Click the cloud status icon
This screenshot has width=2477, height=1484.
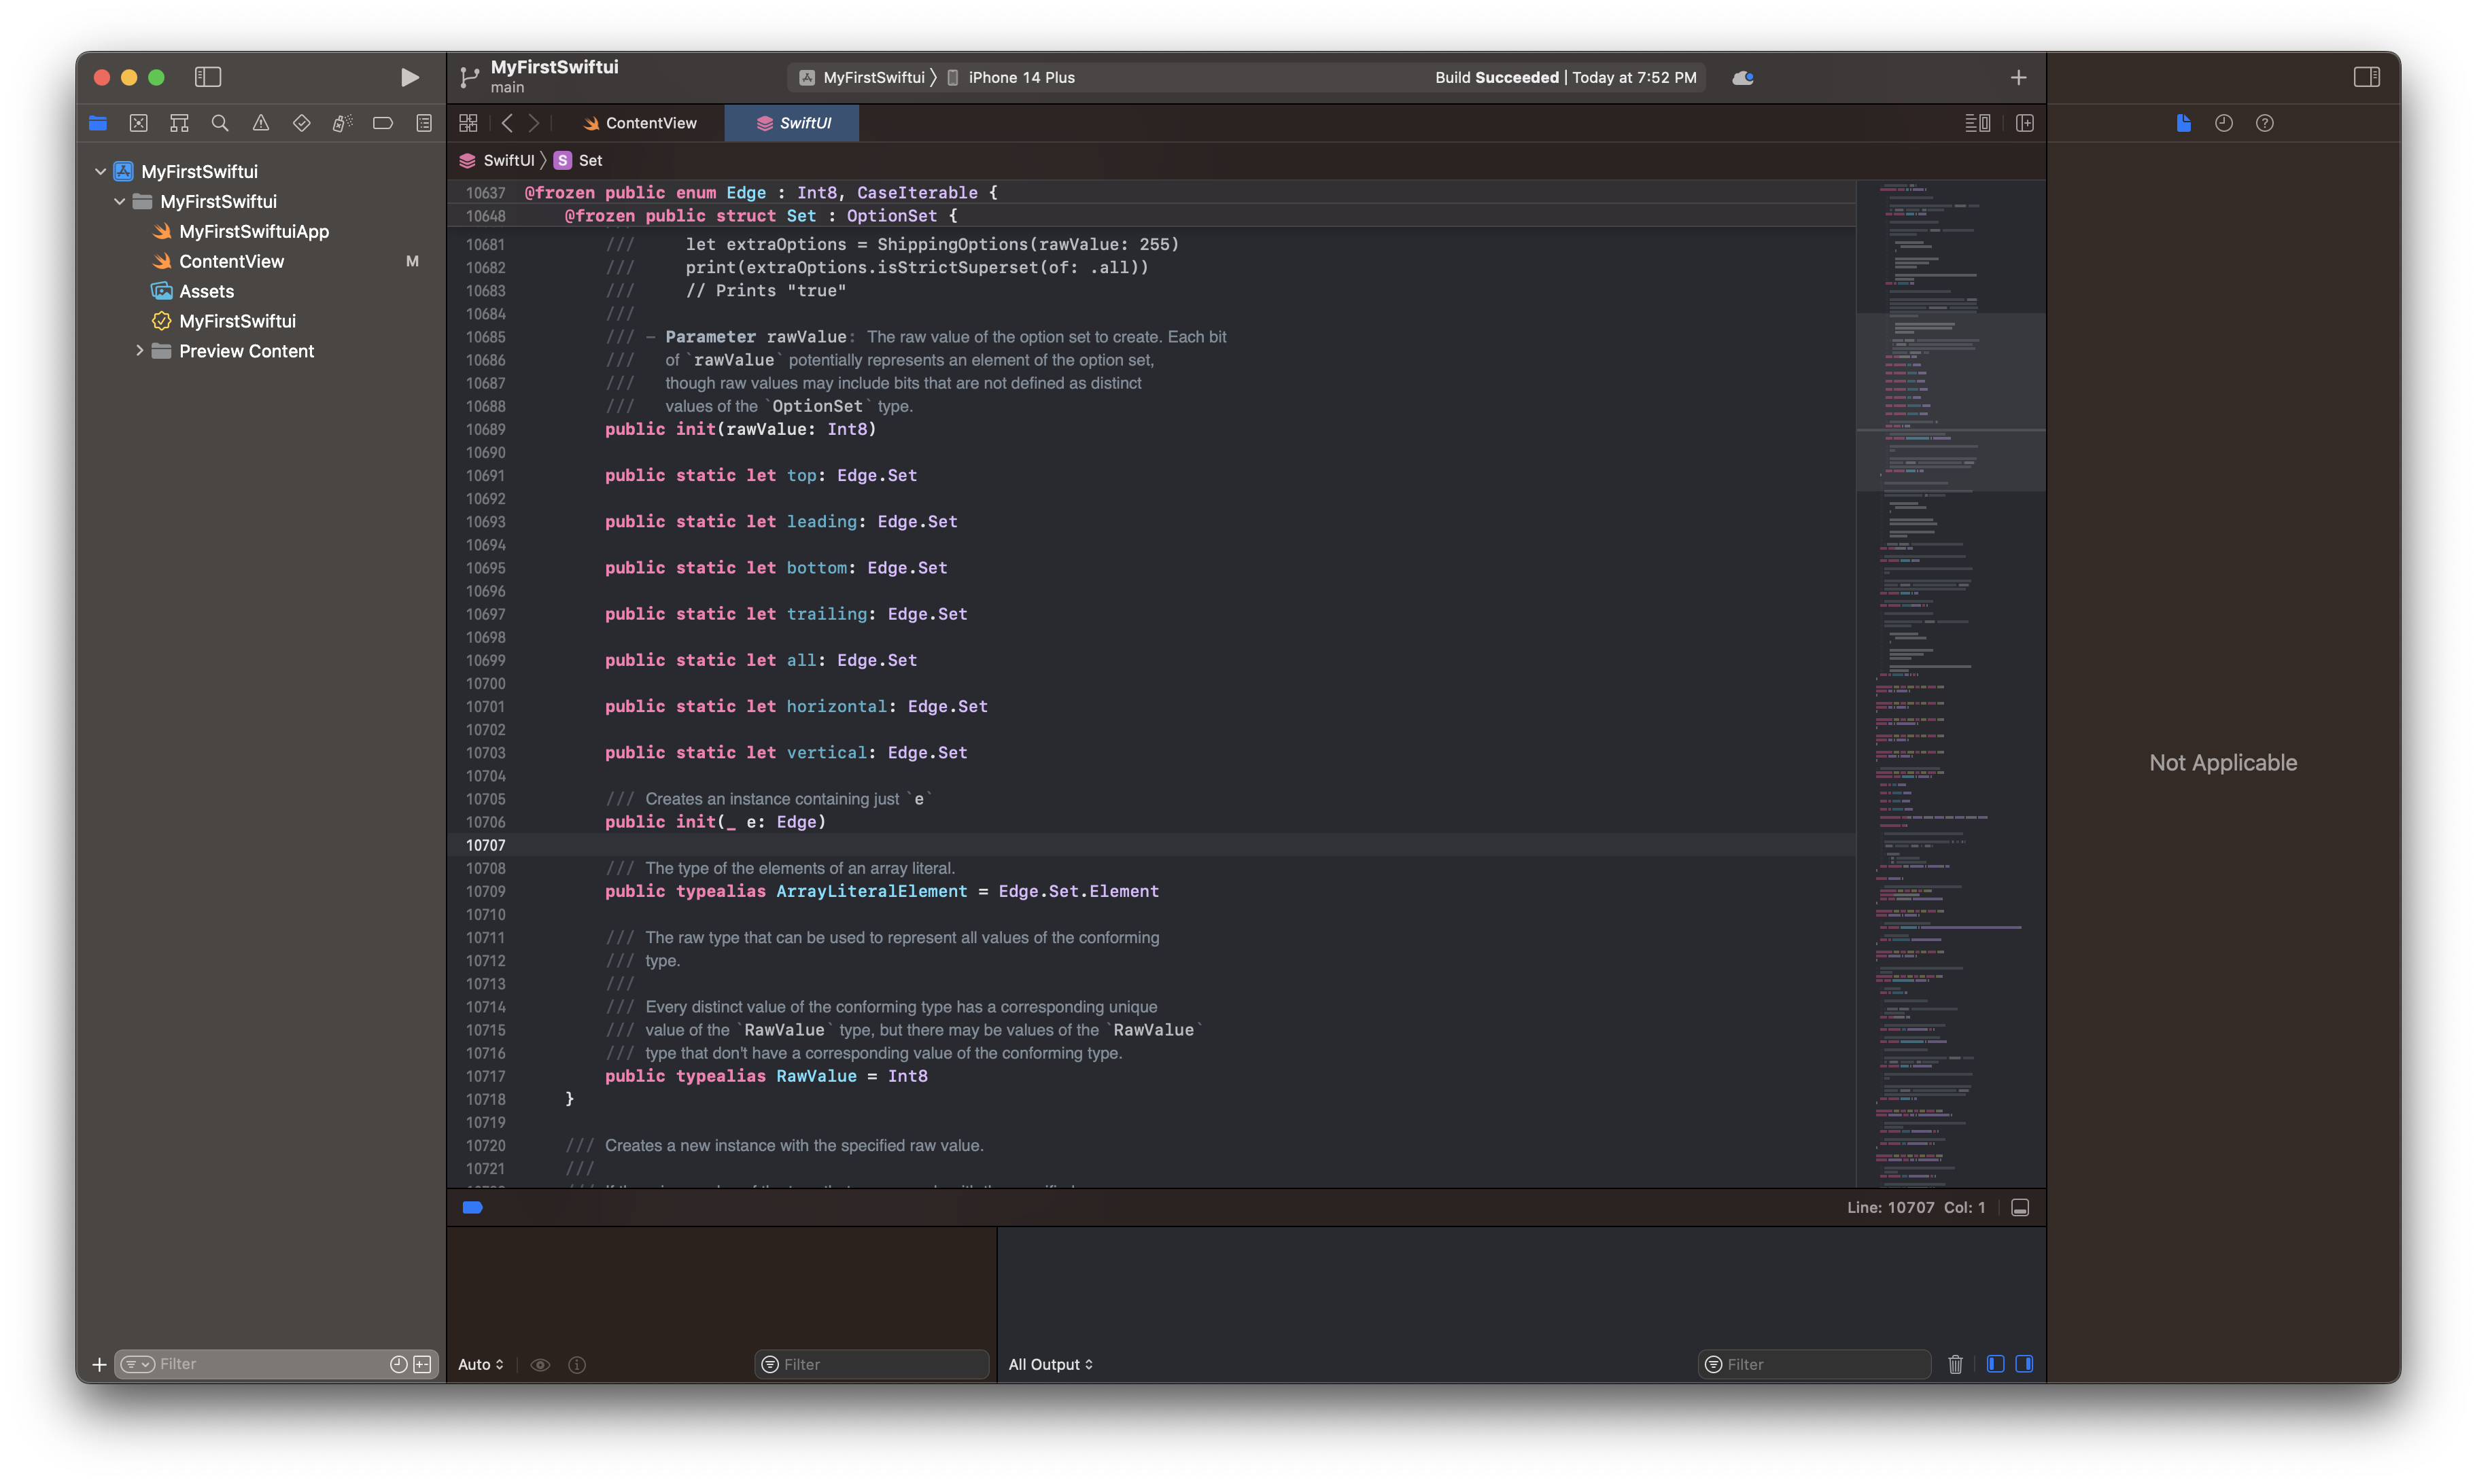pos(1743,77)
